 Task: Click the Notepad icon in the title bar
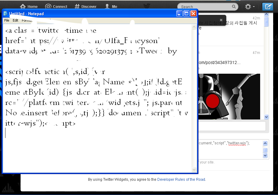[x=5, y=14]
